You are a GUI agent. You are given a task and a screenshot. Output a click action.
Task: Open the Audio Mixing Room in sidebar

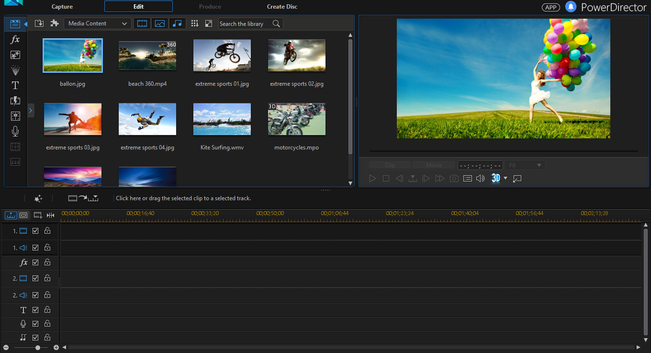click(15, 116)
